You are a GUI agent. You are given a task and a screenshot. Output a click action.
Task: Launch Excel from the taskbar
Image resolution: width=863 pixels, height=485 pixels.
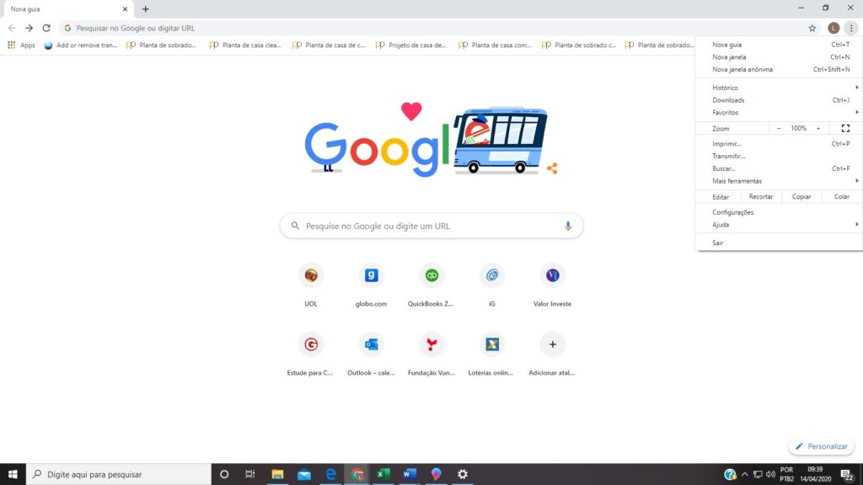(383, 474)
